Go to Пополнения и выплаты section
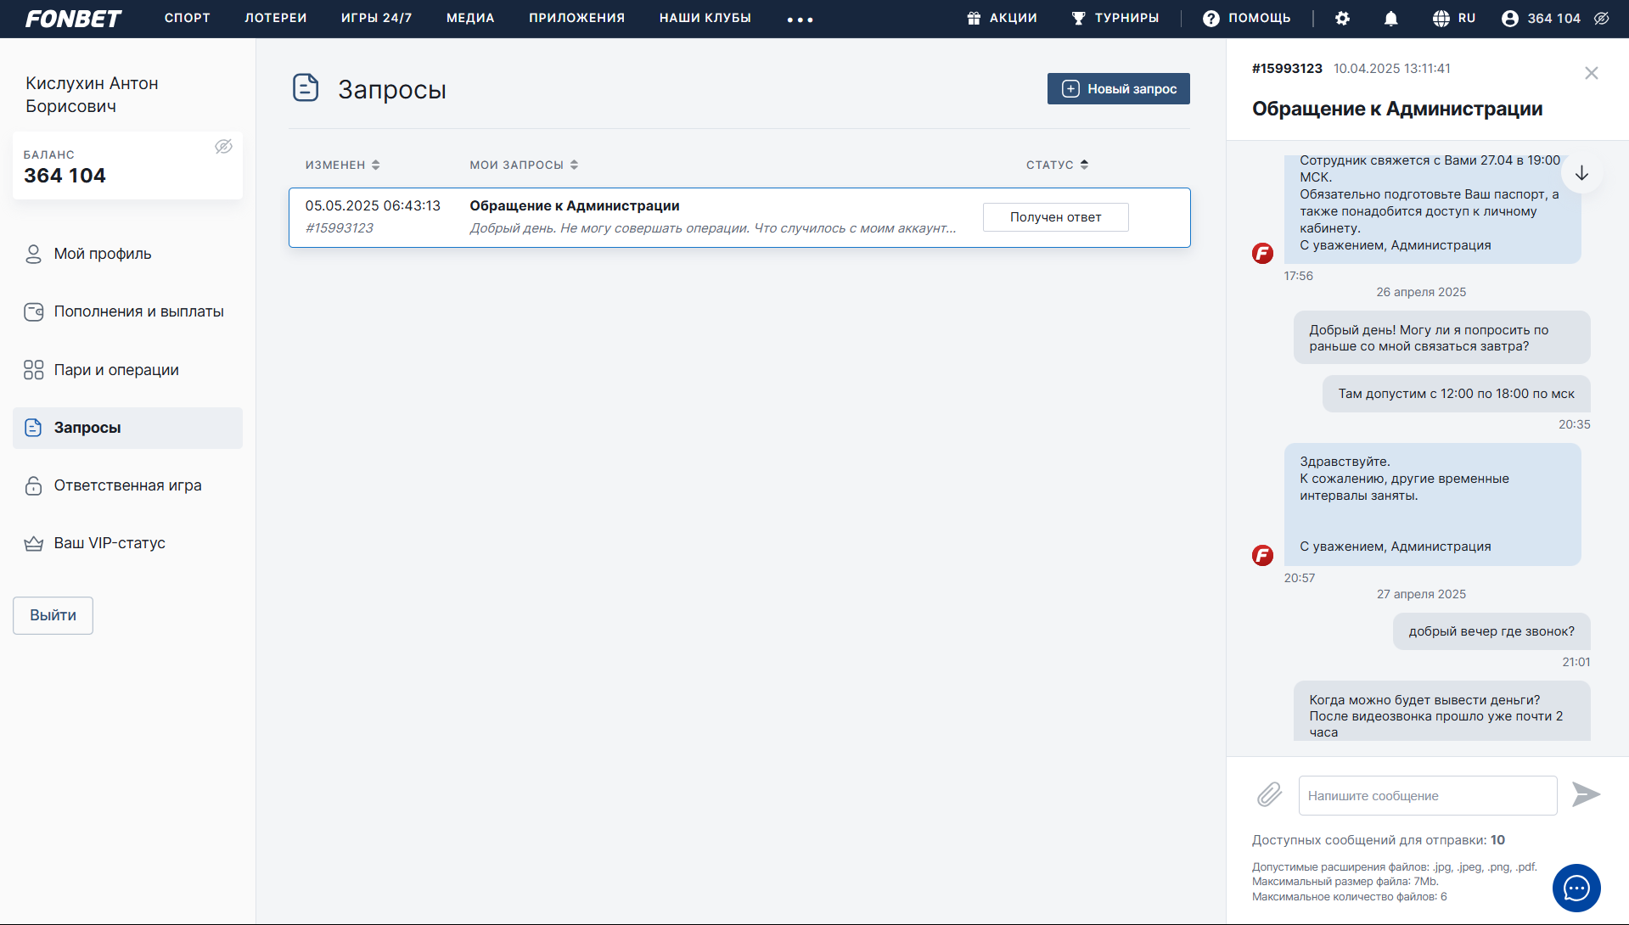Image resolution: width=1629 pixels, height=925 pixels. [138, 311]
